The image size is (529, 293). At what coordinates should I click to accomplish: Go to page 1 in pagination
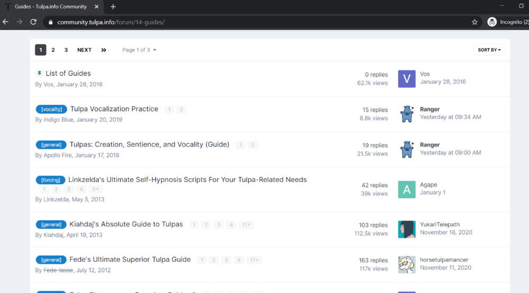pos(41,50)
